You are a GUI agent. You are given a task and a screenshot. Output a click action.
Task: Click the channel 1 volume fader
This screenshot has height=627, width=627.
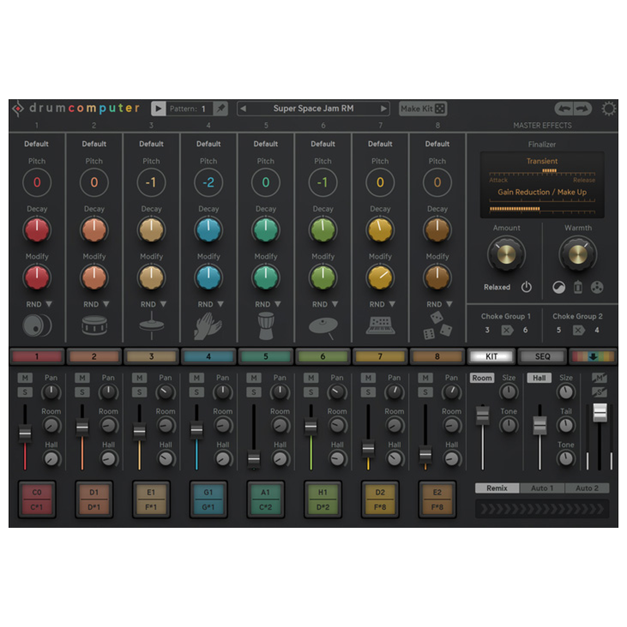(25, 433)
